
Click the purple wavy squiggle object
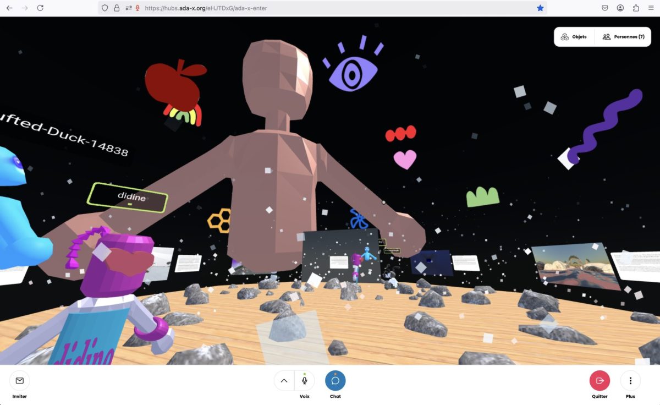[x=605, y=126]
